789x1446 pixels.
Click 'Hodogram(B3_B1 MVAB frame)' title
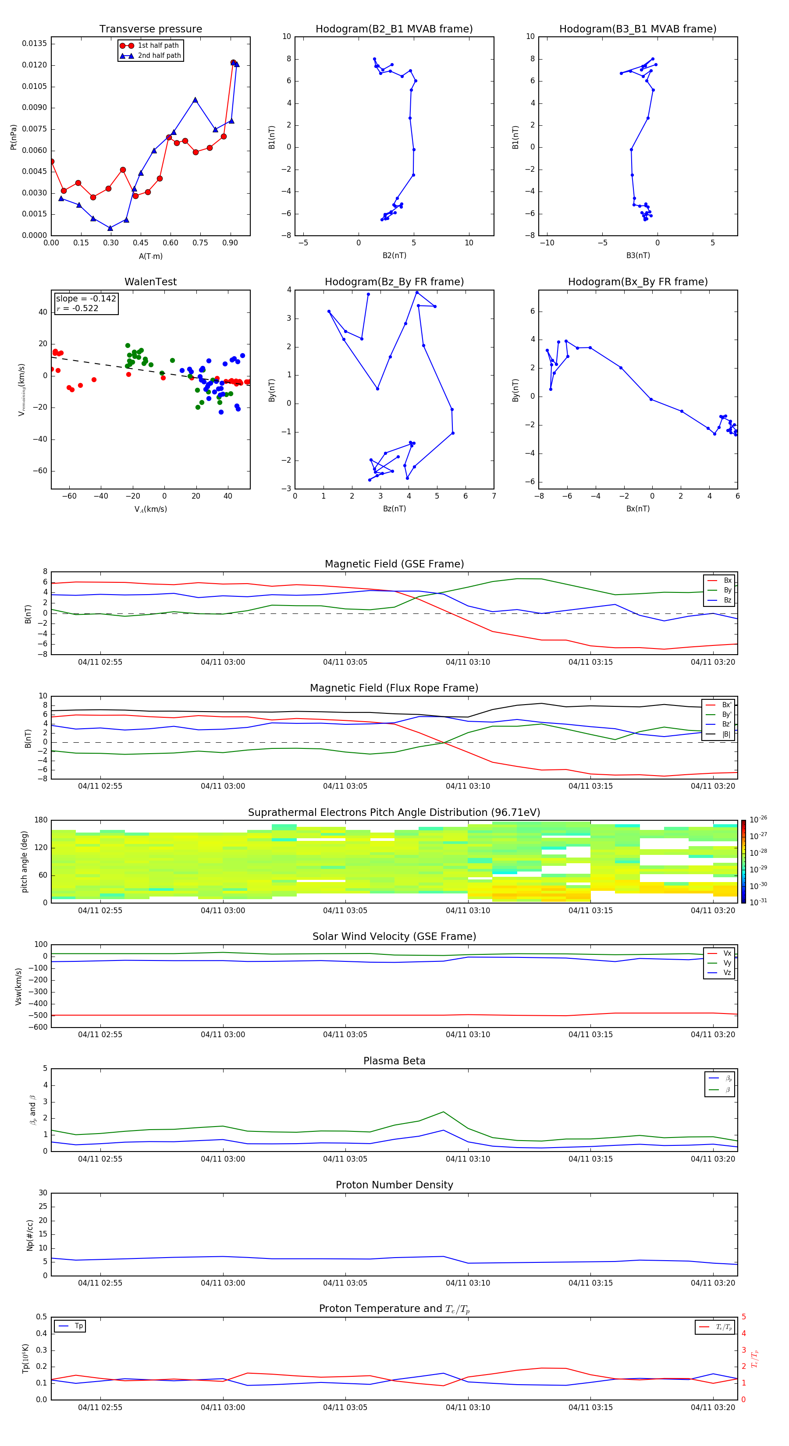638,29
